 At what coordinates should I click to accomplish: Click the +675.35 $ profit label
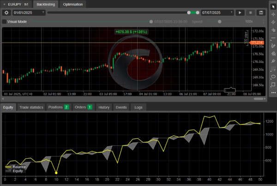[x=131, y=32]
